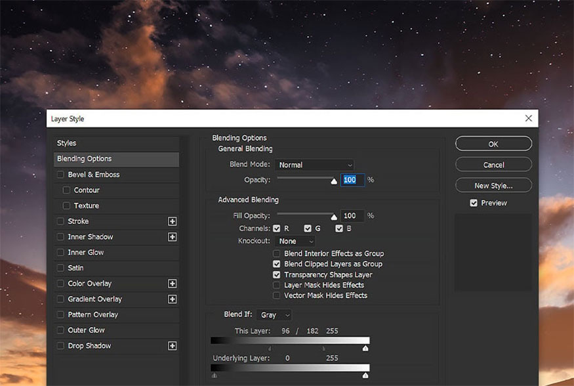Viewport: 574px width, 386px height.
Task: Toggle the R channel checkbox
Action: pos(276,228)
